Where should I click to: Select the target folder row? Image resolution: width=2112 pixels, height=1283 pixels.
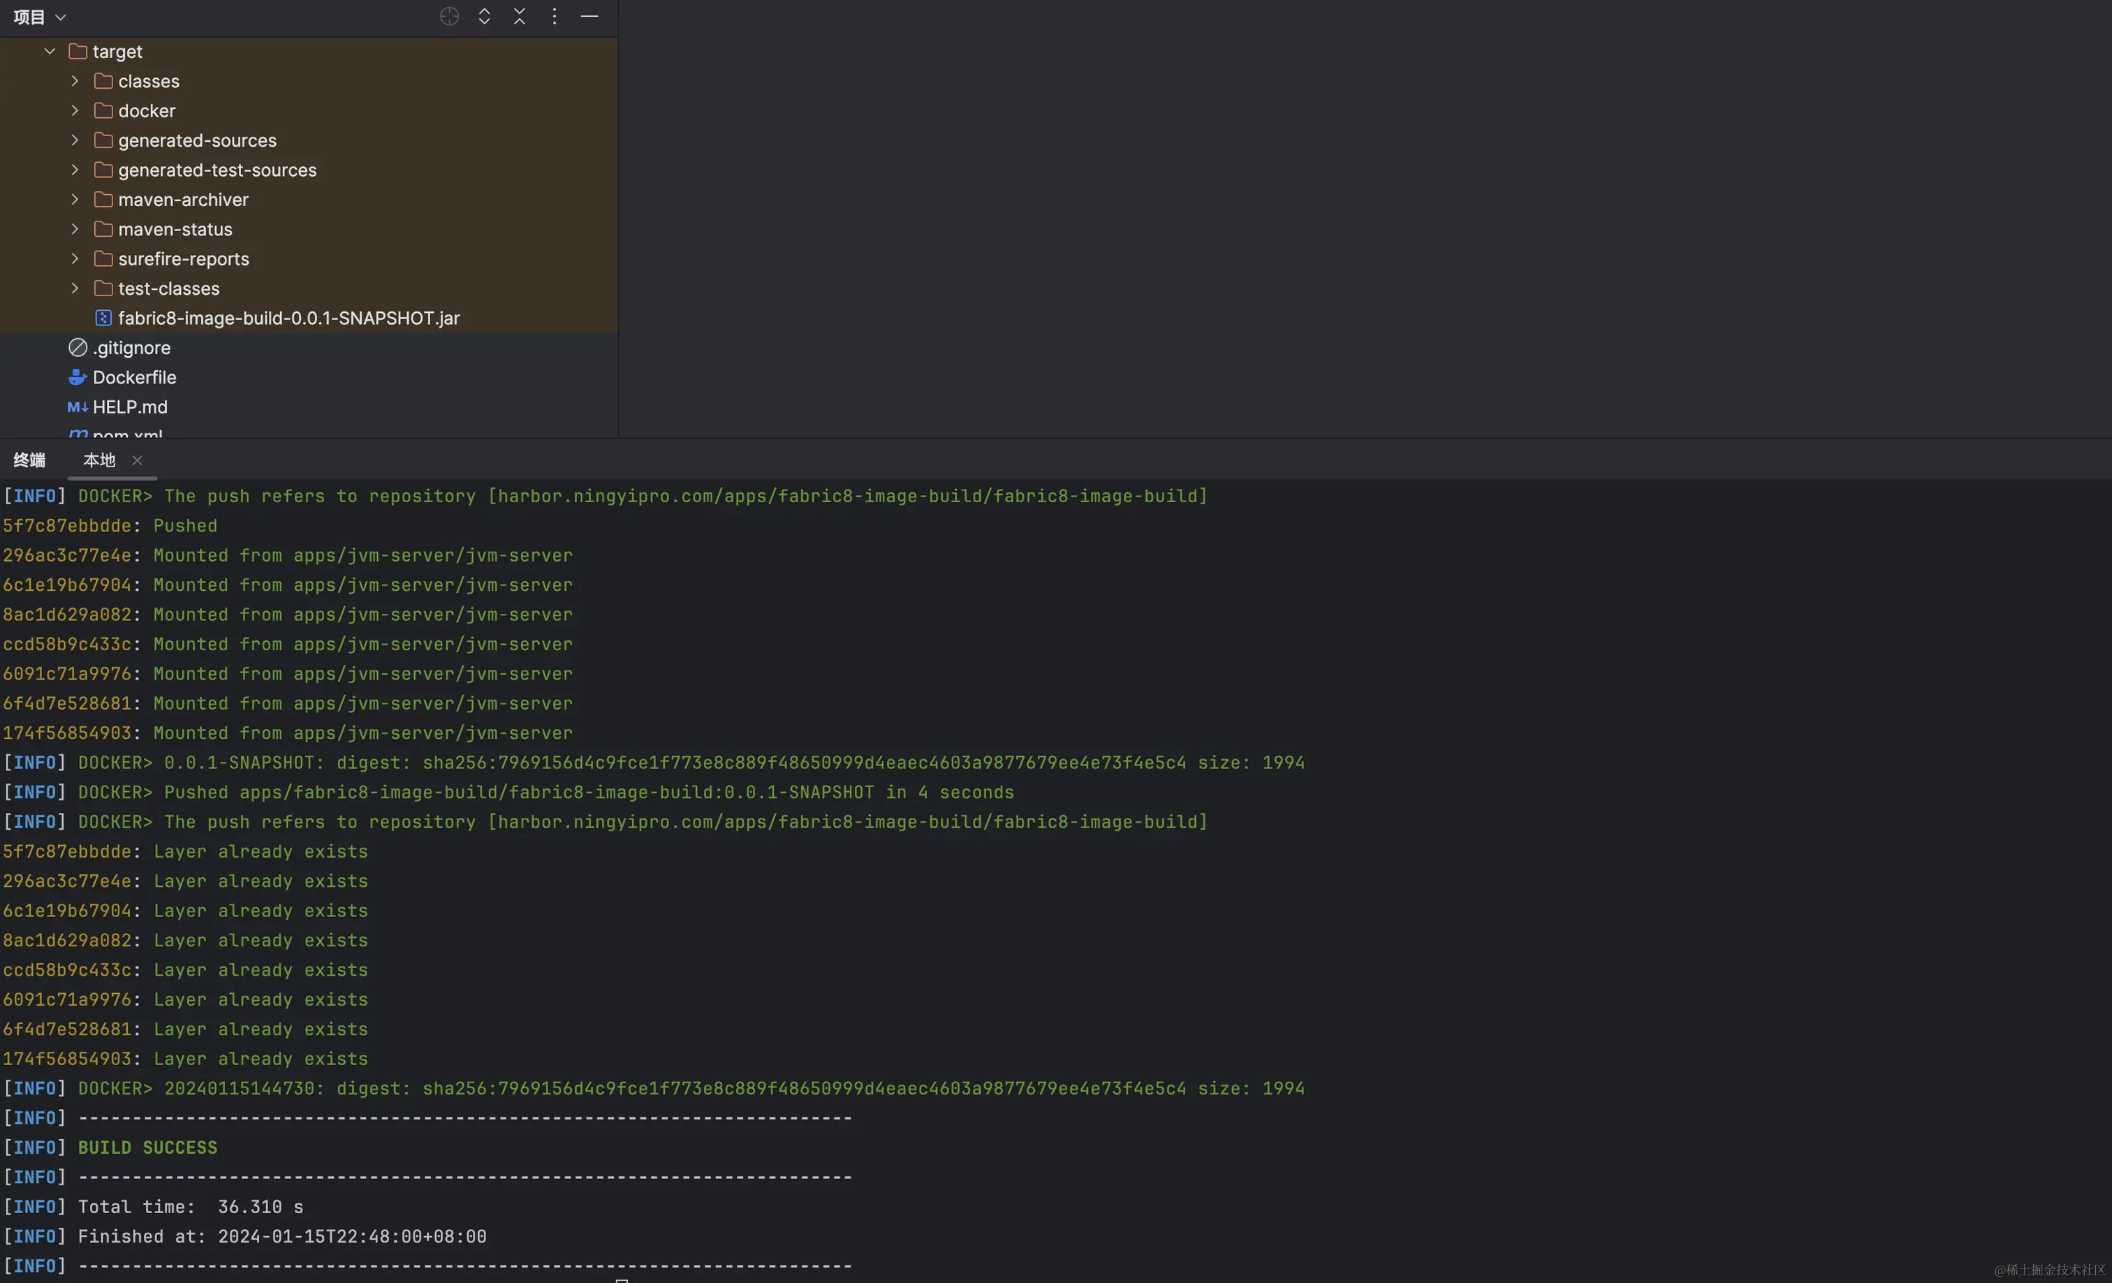[x=309, y=52]
